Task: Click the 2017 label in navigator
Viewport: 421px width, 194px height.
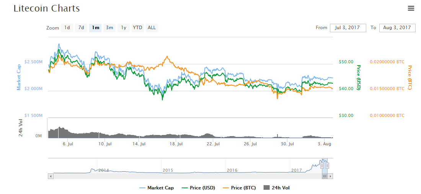Action: coord(296,170)
